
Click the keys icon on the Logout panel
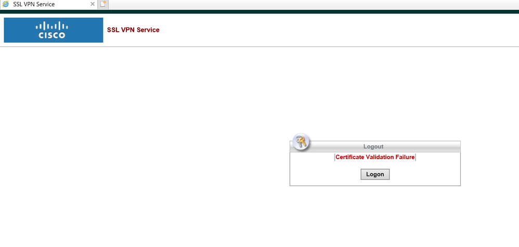[301, 142]
